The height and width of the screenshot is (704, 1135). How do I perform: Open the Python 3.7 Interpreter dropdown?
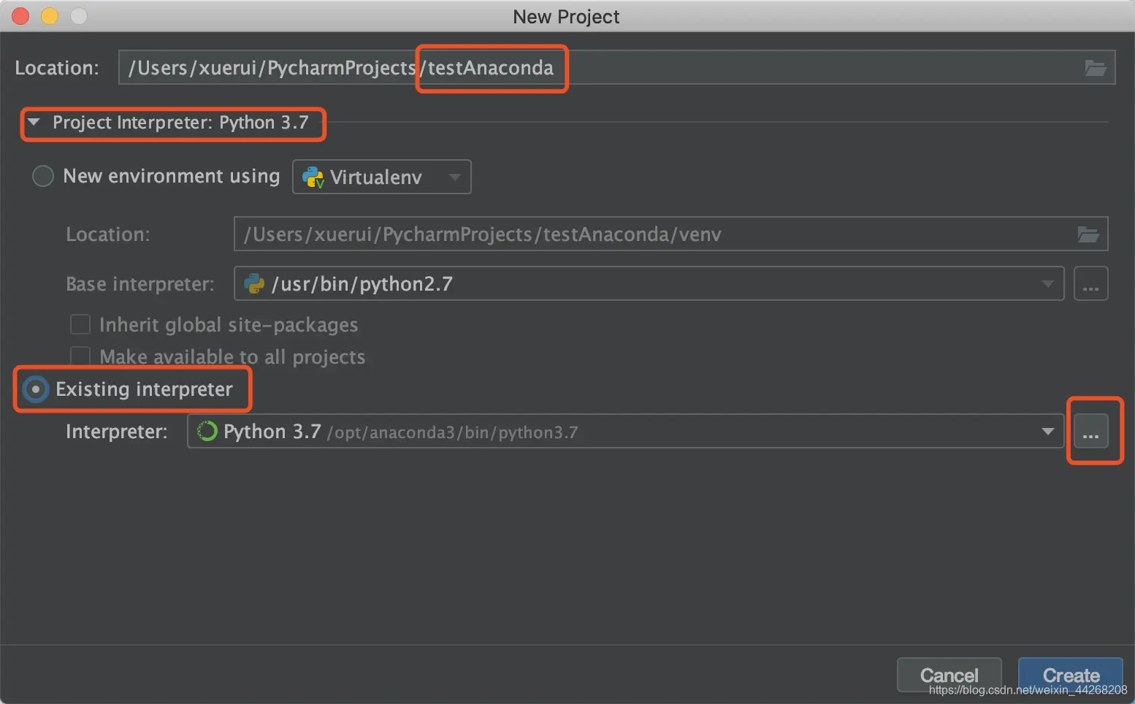(625, 432)
